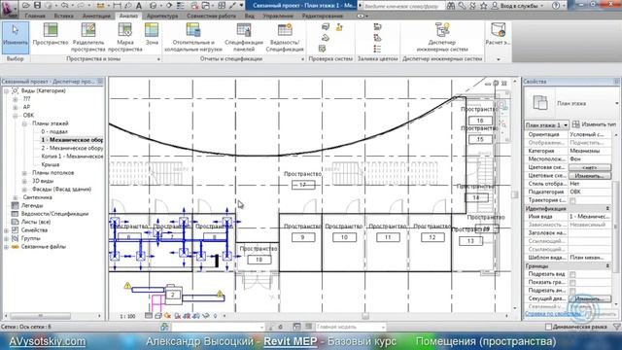Toggle Подрезать аннотации checkbox
The image size is (622, 350).
click(572, 291)
